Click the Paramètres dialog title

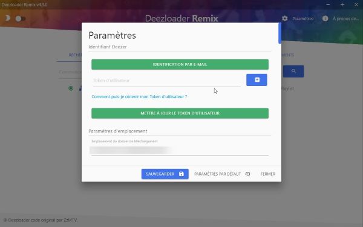tap(113, 36)
